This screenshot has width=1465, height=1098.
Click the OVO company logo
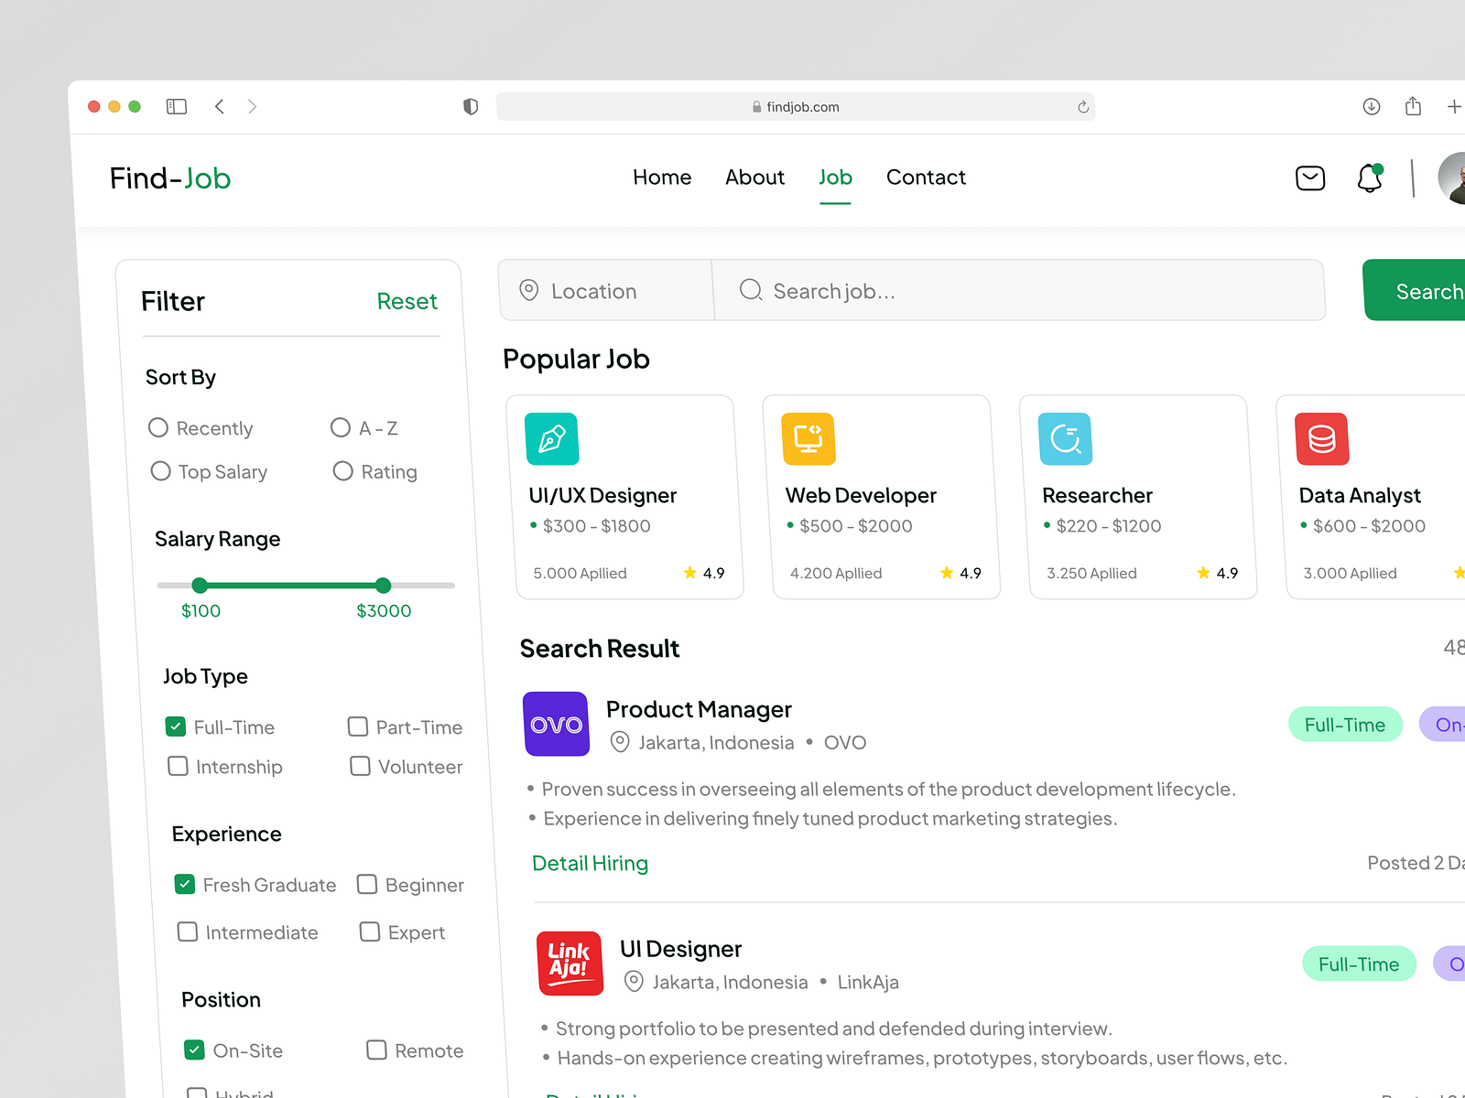click(556, 724)
